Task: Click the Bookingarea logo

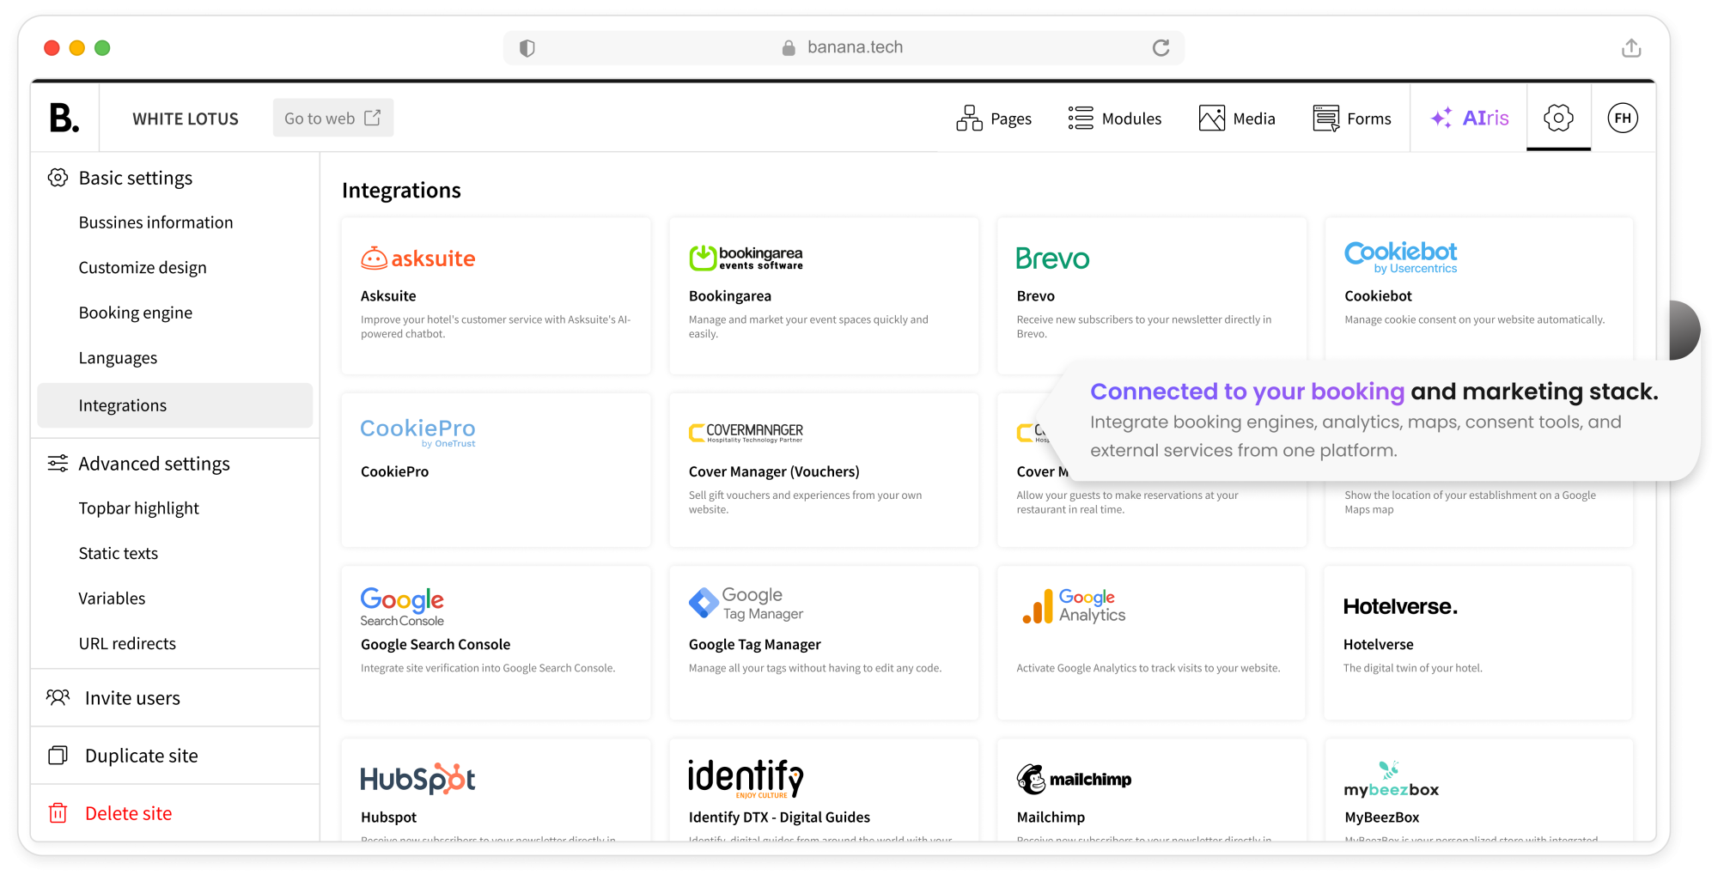Action: (746, 258)
